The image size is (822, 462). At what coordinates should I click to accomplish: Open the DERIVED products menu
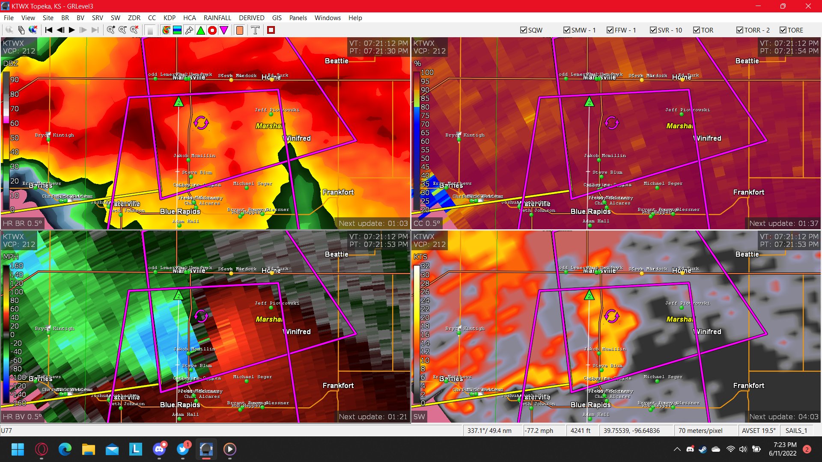[x=251, y=18]
